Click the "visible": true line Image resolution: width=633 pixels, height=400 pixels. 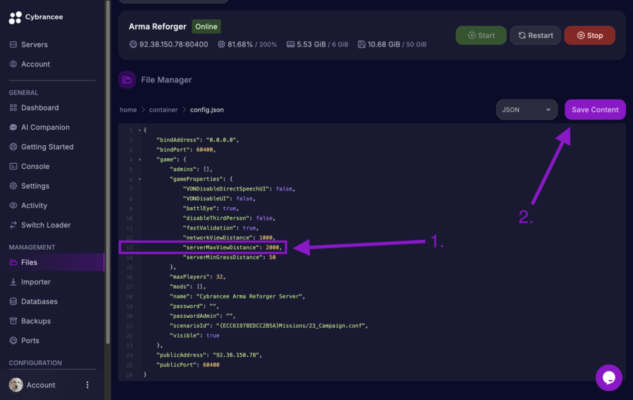coord(195,336)
